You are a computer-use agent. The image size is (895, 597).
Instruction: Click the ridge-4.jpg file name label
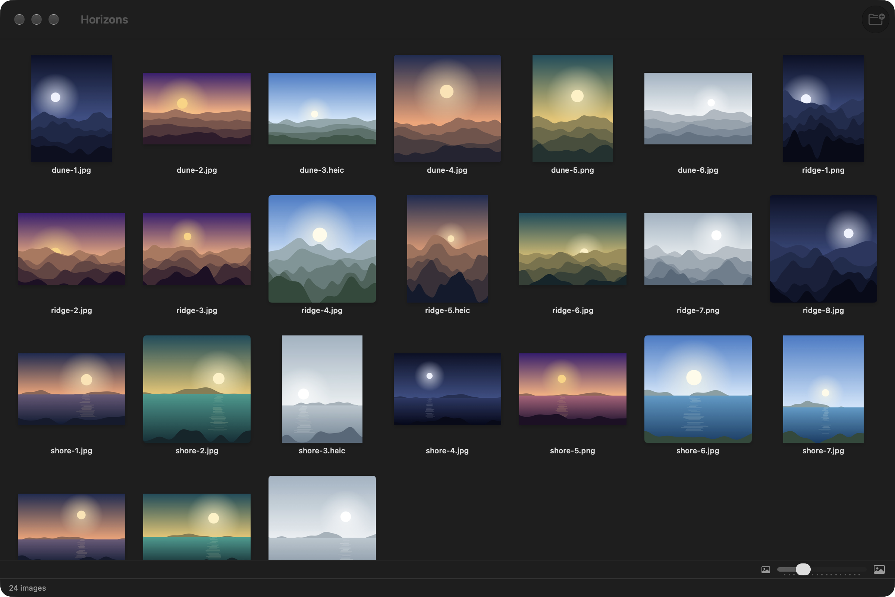[322, 311]
